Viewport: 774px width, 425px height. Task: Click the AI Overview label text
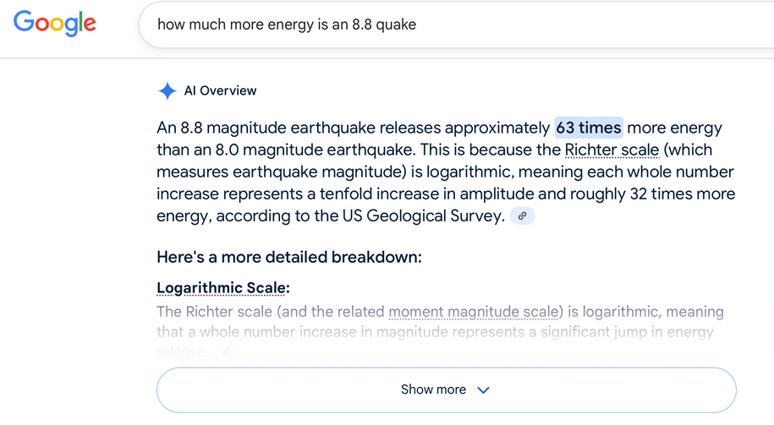[220, 90]
